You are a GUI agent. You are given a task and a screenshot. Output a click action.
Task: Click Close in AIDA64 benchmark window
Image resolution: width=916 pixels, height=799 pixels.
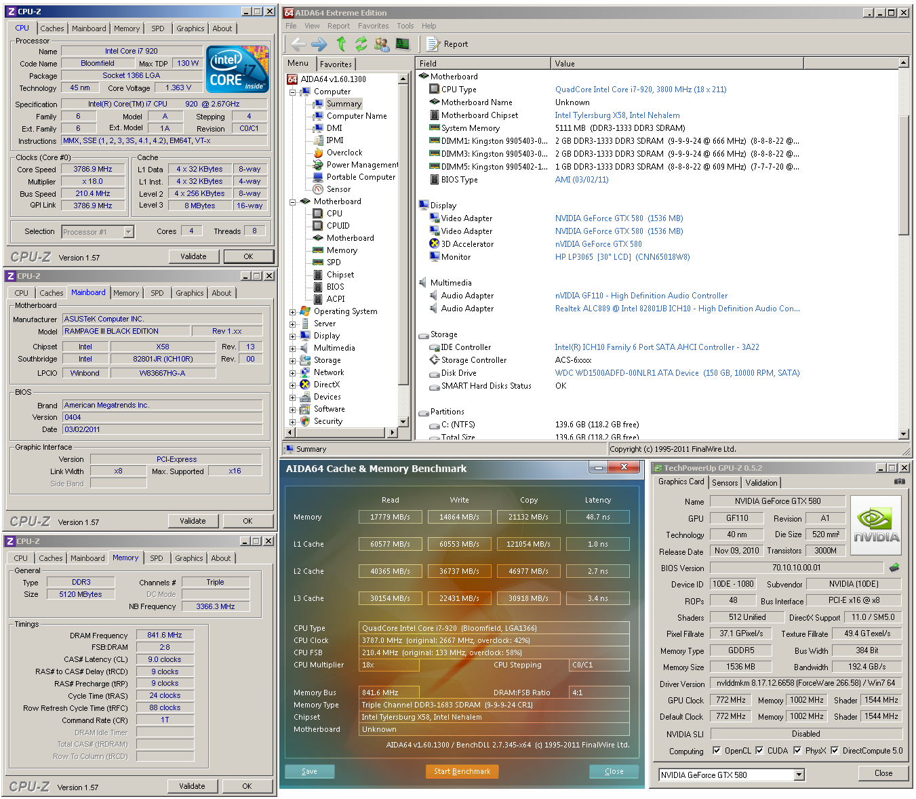[614, 771]
